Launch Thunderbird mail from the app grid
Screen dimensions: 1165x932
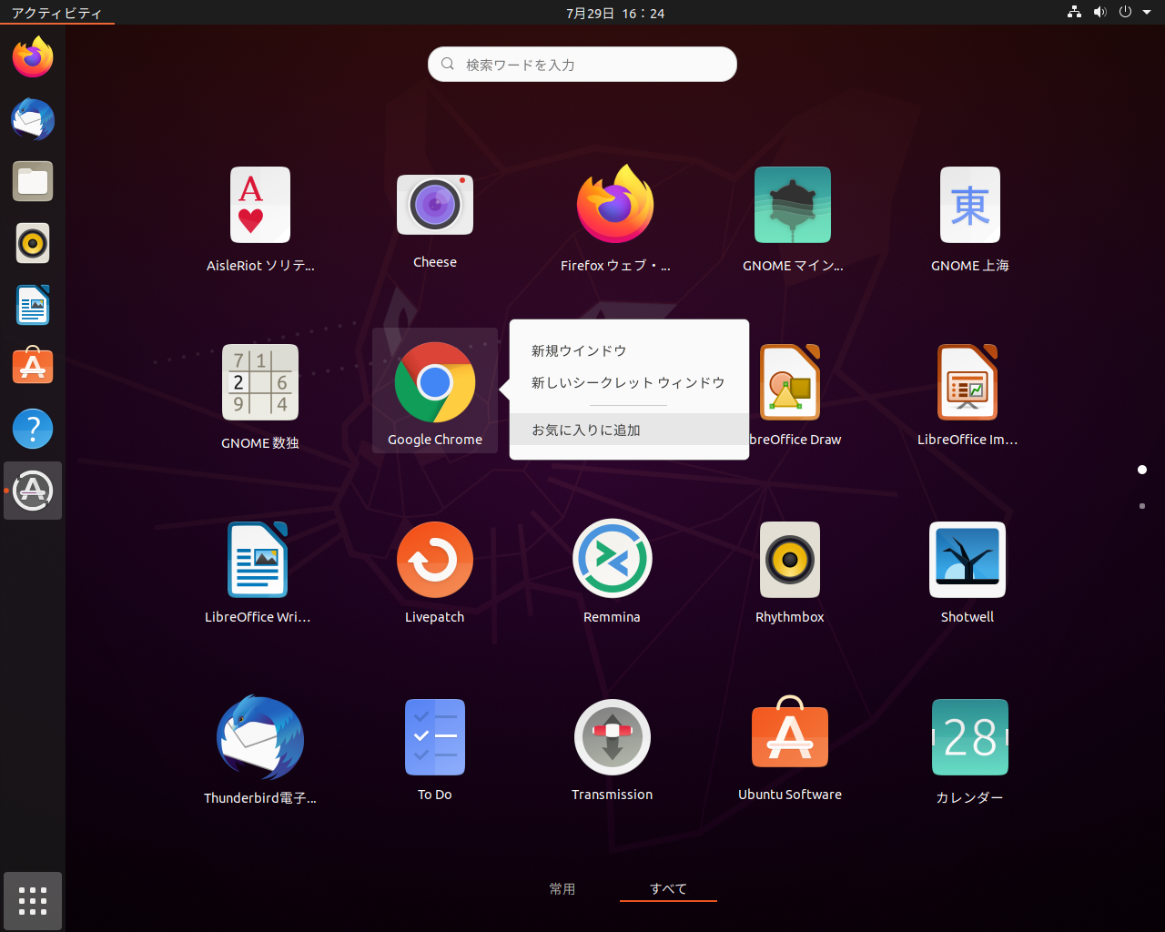point(260,737)
